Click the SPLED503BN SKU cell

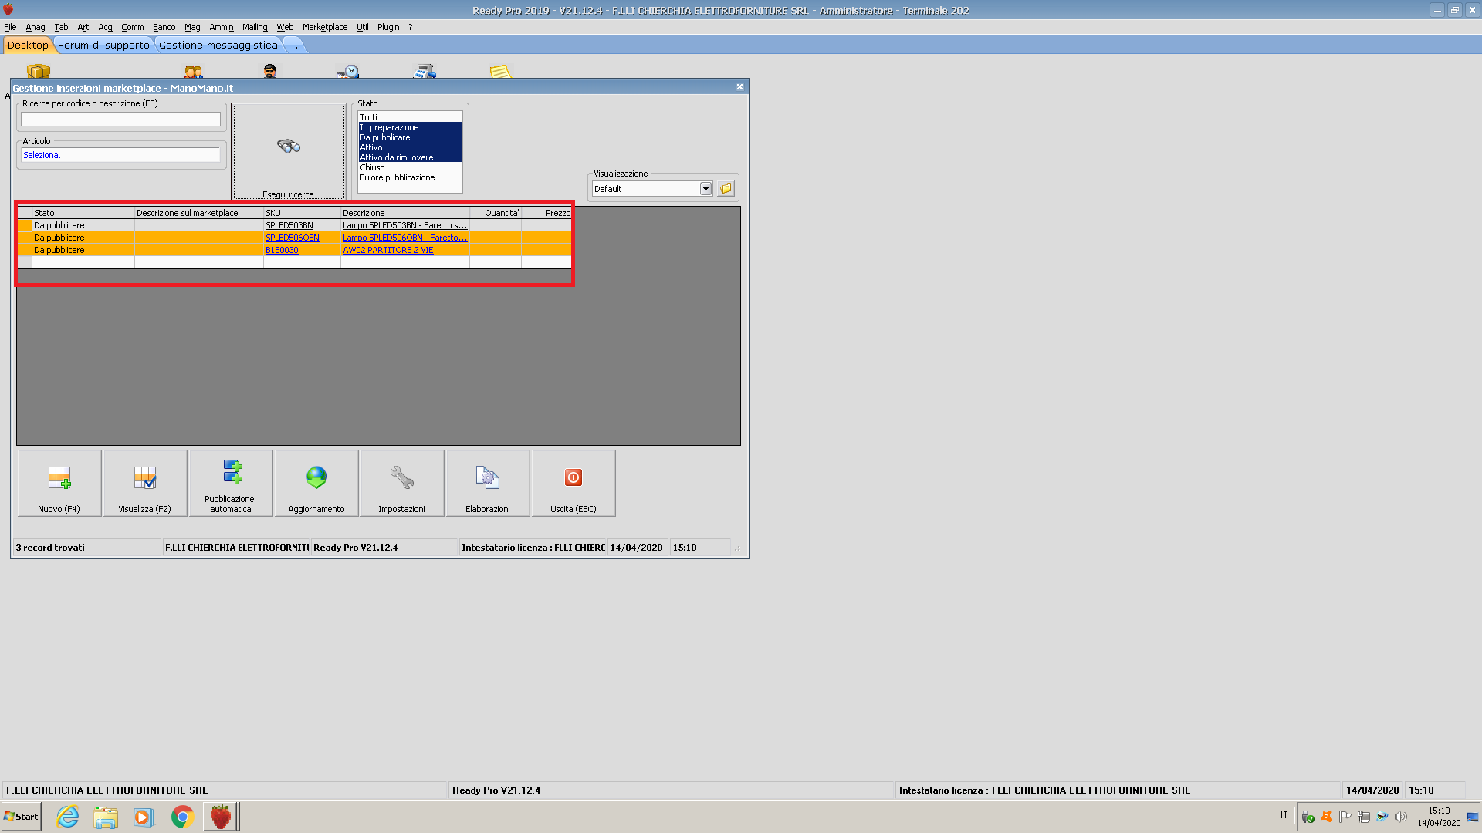pos(302,226)
